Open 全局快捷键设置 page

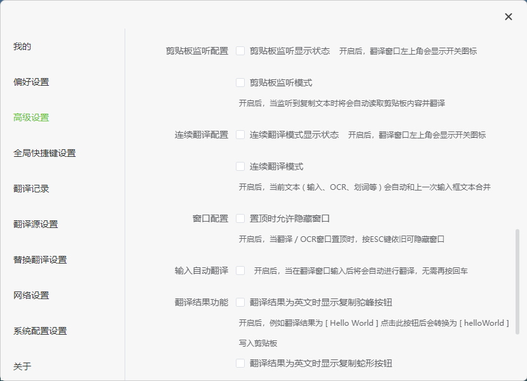pos(44,153)
